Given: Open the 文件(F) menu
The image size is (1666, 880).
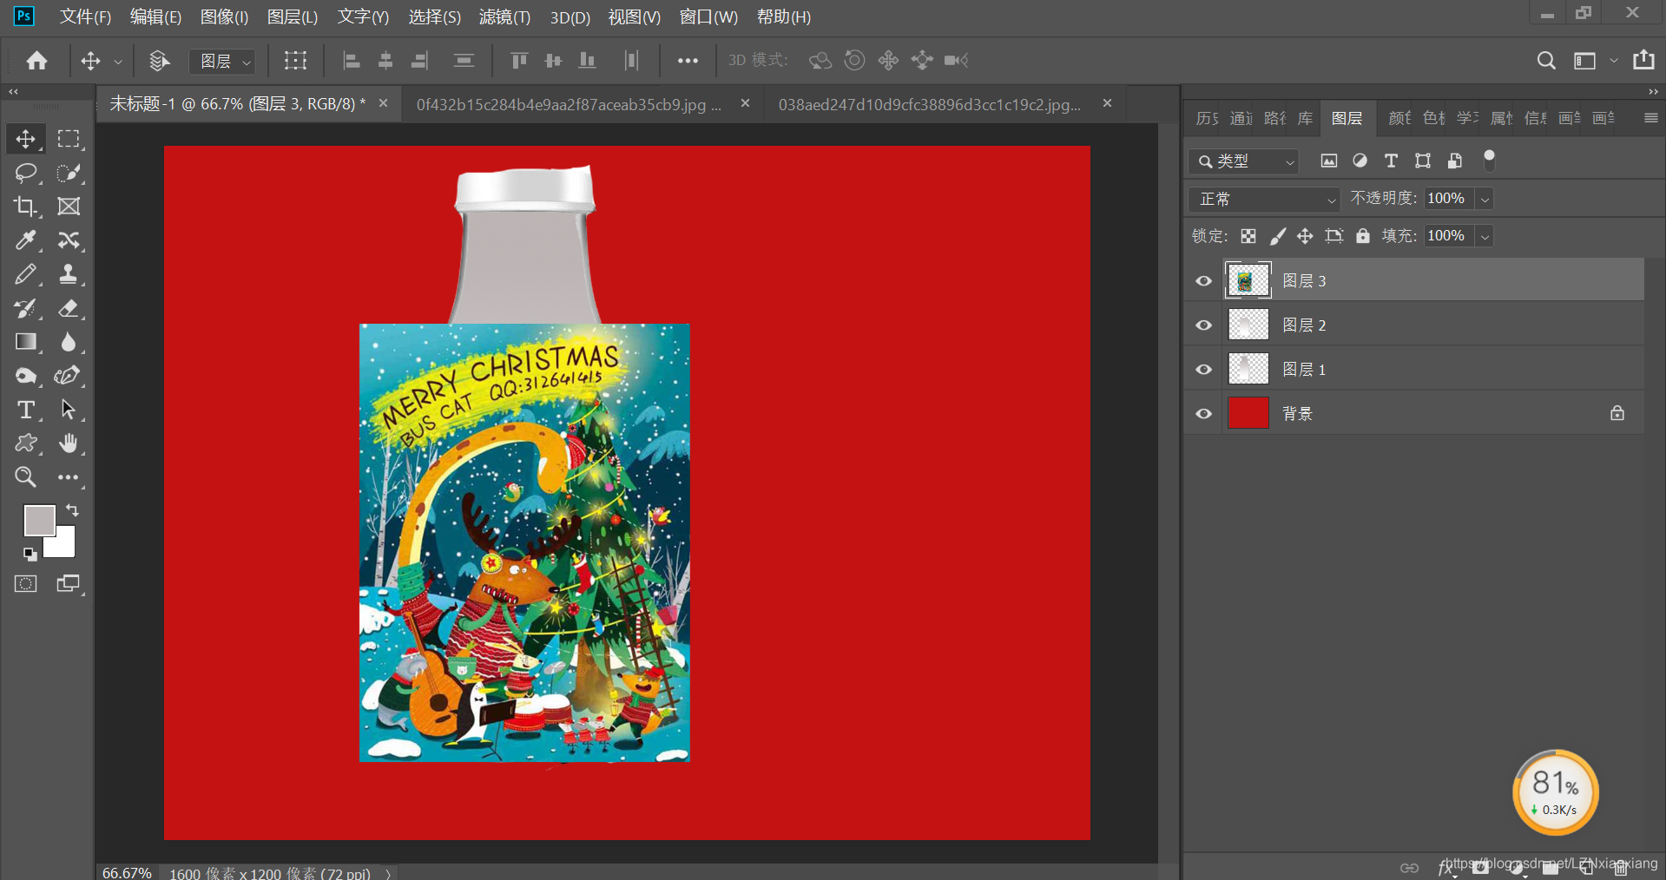Looking at the screenshot, I should [85, 16].
